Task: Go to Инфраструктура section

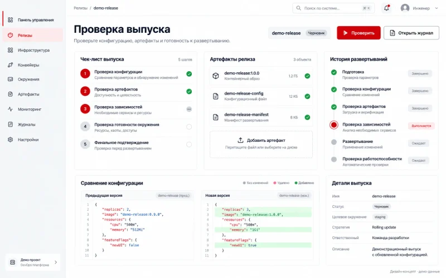Action: (33, 50)
